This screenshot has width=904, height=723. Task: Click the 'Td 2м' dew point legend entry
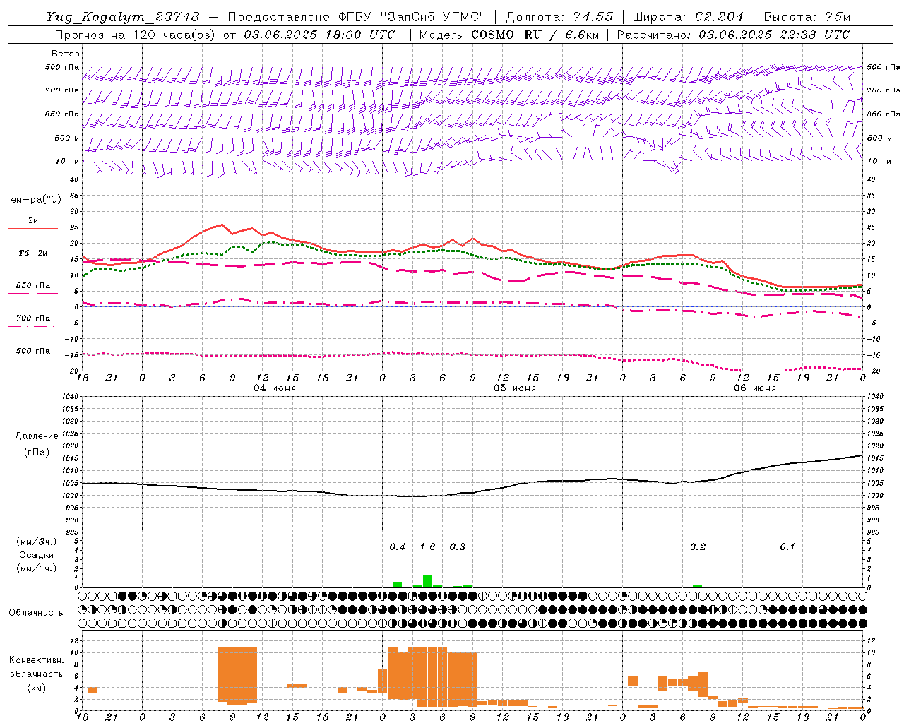coord(33,253)
